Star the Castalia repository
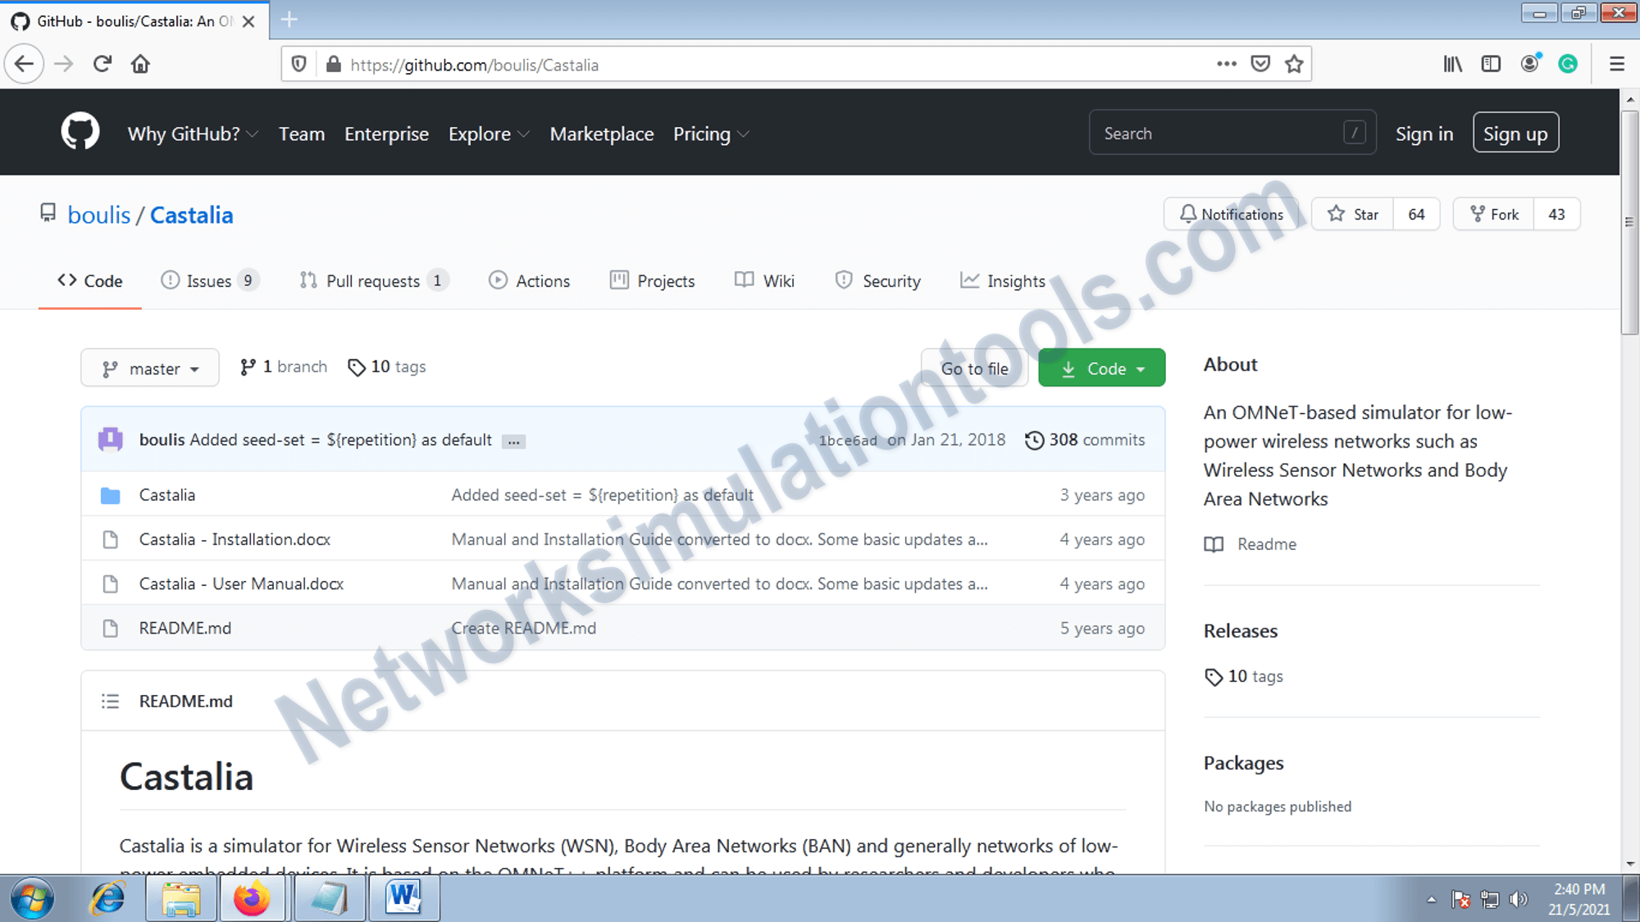This screenshot has height=922, width=1640. point(1353,214)
